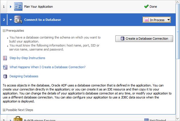Select the Plan Your Application title
180x121 pixels.
tap(38, 7)
